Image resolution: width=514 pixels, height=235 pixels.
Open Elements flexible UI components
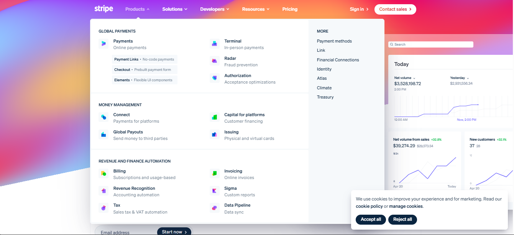[145, 80]
